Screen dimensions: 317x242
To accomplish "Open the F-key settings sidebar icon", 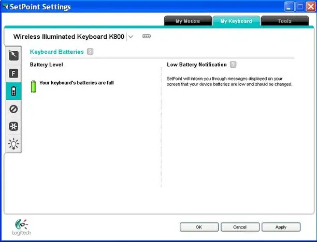I will (13, 73).
